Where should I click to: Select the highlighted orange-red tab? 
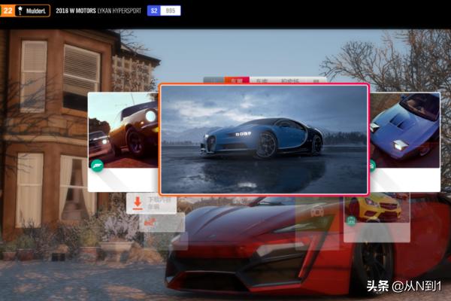tap(237, 81)
